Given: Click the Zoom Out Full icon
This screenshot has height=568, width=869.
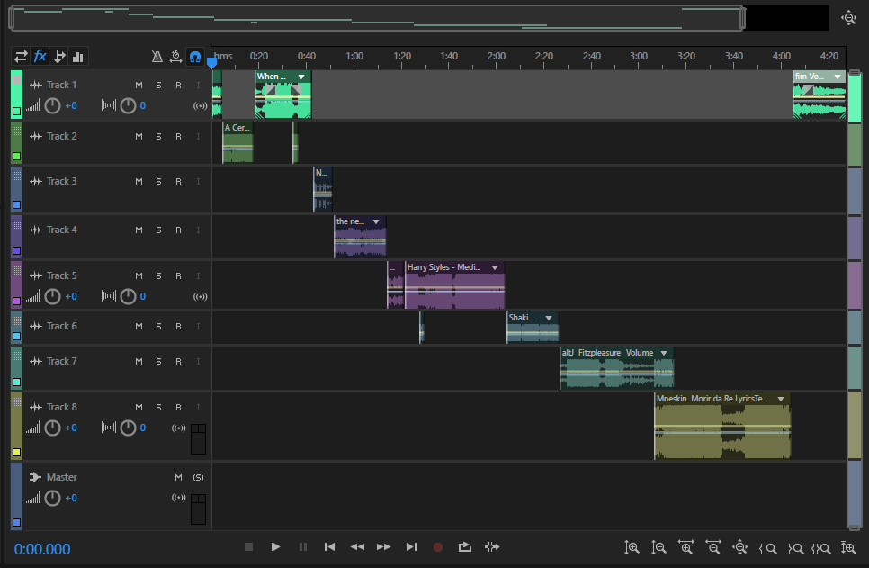Looking at the screenshot, I should coord(740,546).
